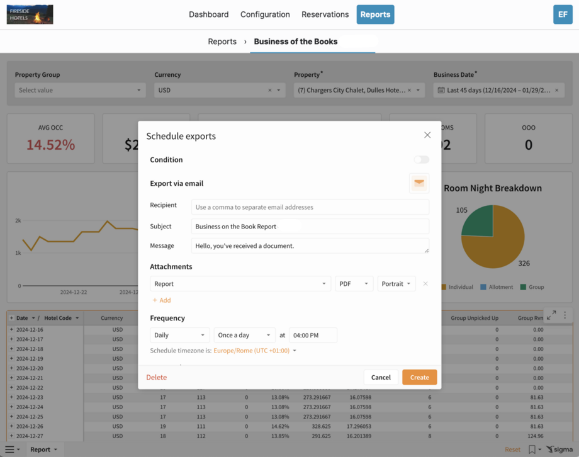Add another attachment with + Add
This screenshot has height=457, width=579.
(162, 300)
